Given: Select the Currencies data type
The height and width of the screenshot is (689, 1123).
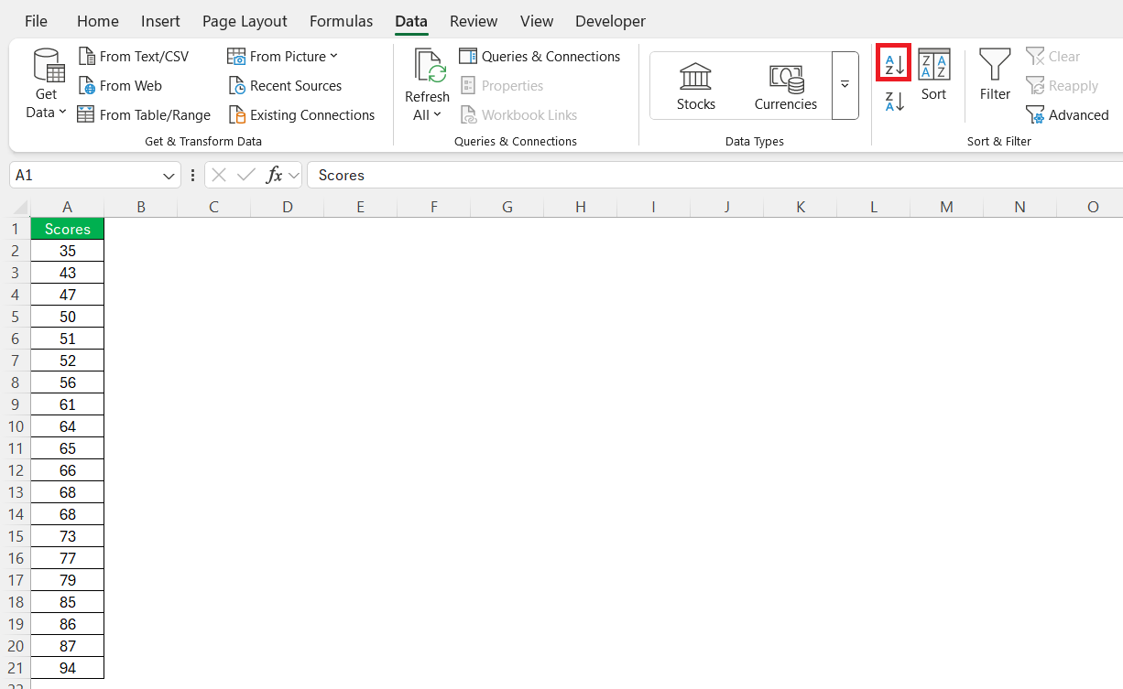Looking at the screenshot, I should (x=786, y=86).
